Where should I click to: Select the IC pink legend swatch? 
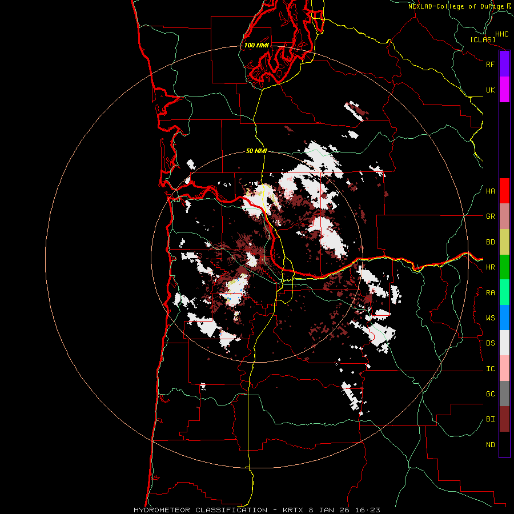pyautogui.click(x=504, y=368)
